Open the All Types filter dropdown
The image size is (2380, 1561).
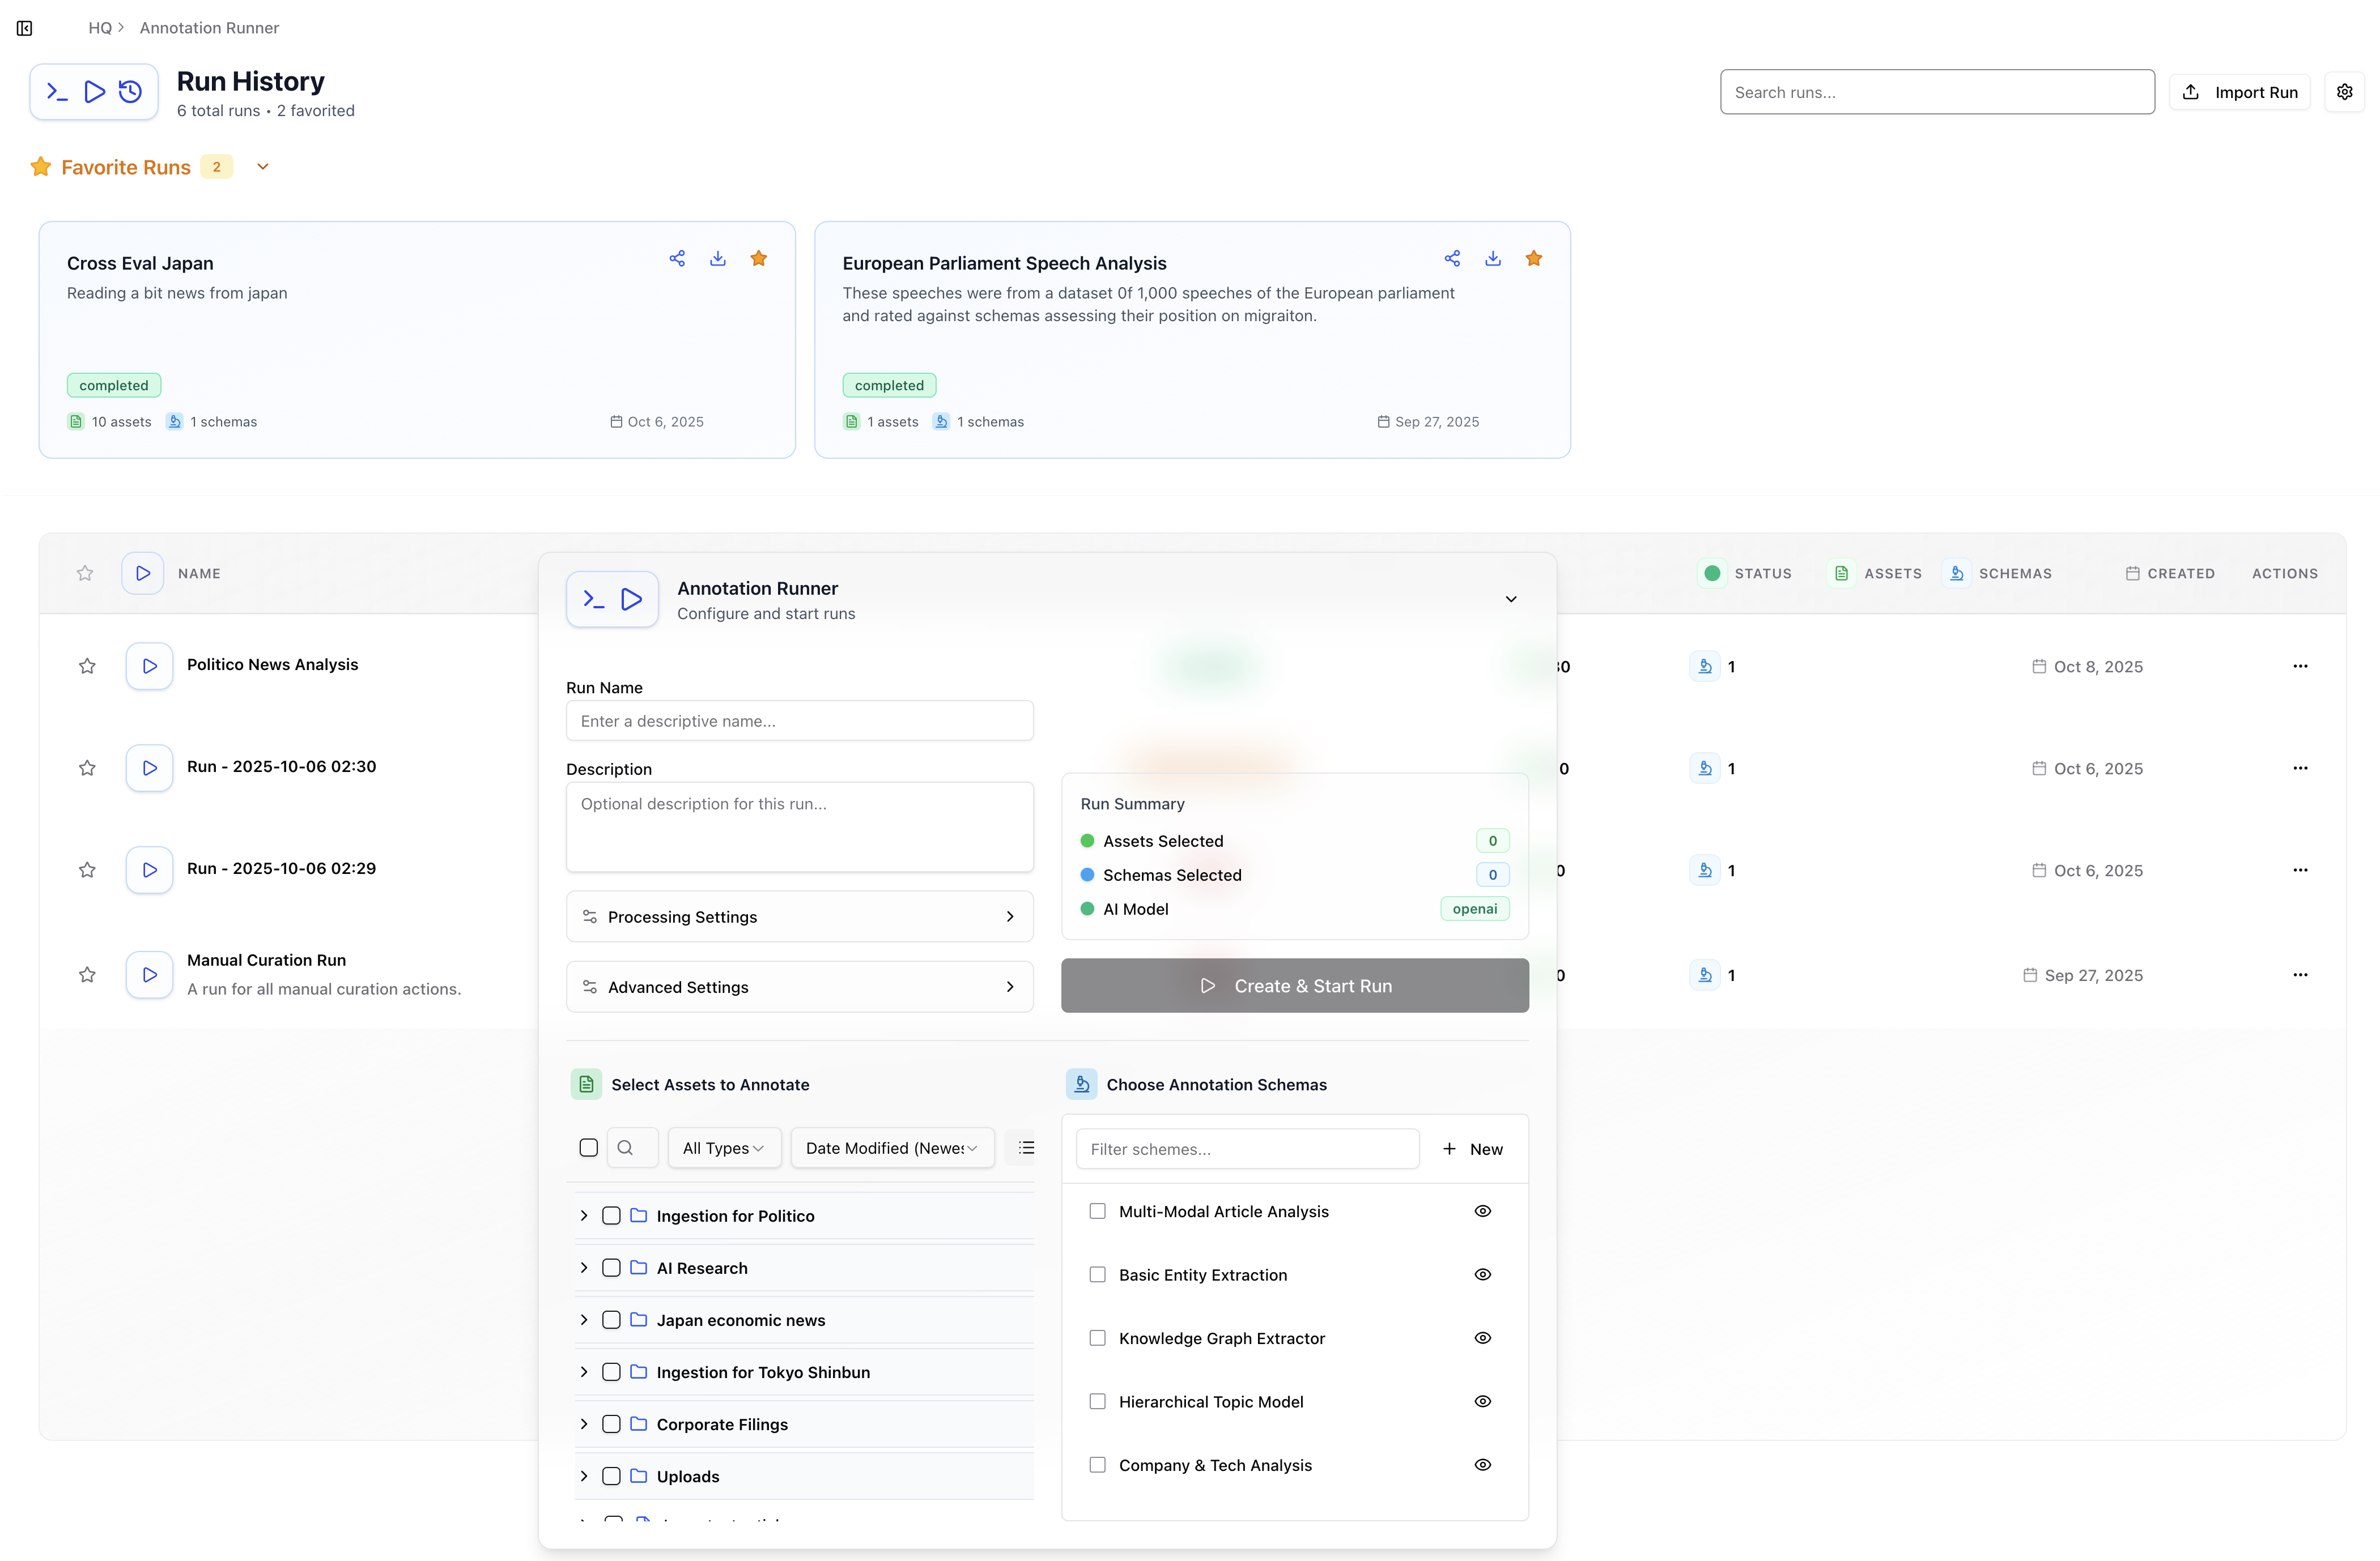pyautogui.click(x=723, y=1148)
